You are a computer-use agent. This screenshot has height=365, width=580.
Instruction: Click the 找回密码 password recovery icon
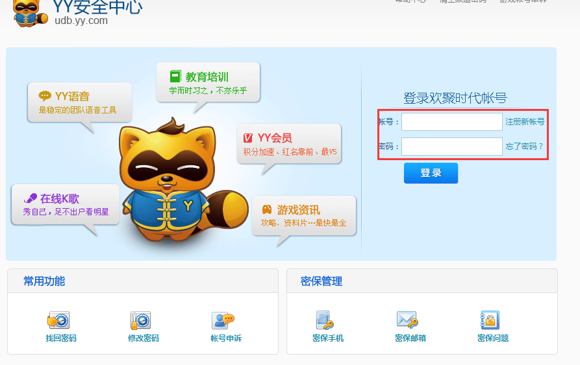point(58,320)
